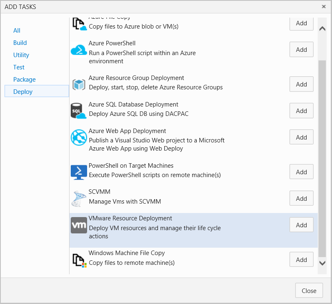Switch to the Utility category
The image size is (332, 304).
tap(21, 55)
